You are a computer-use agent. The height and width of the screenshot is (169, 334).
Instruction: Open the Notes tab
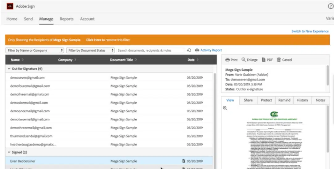[x=320, y=100]
